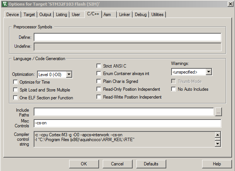Viewport: 235px width, 171px height.
Task: Click into the Define symbols field
Action: [127, 37]
